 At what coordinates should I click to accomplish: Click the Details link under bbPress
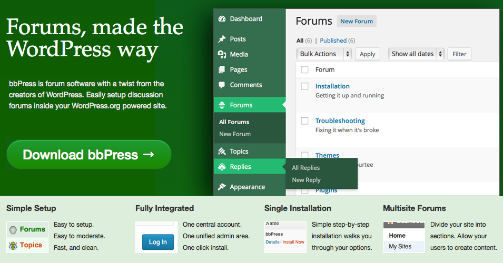point(272,242)
